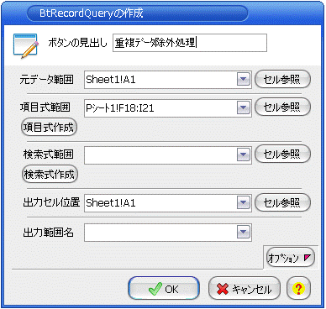Click the ボタンの見出し label
The image size is (326, 309).
tap(77, 43)
